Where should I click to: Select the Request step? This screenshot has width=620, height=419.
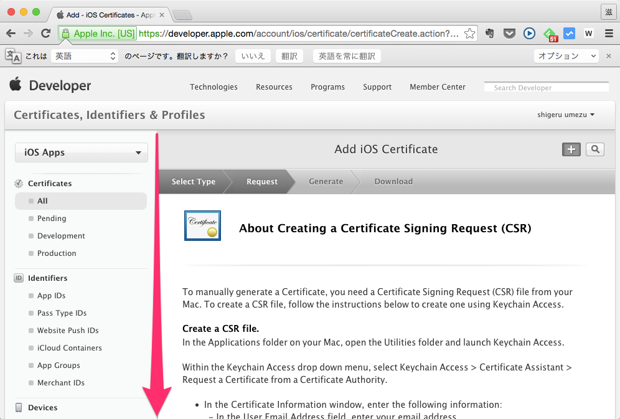[x=262, y=181]
